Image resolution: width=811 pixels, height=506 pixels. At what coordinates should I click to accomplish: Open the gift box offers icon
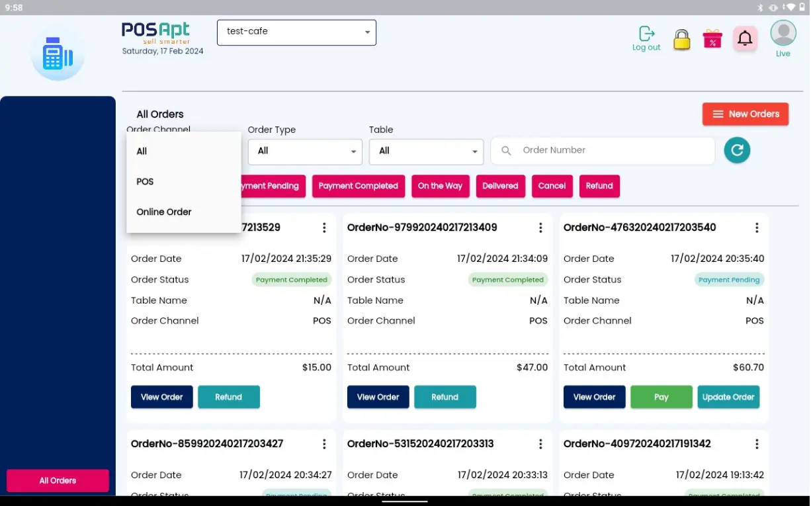[x=712, y=39]
